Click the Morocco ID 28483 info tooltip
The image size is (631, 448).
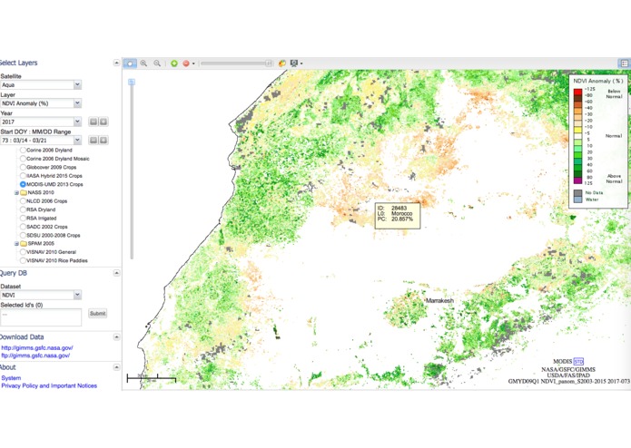click(398, 216)
